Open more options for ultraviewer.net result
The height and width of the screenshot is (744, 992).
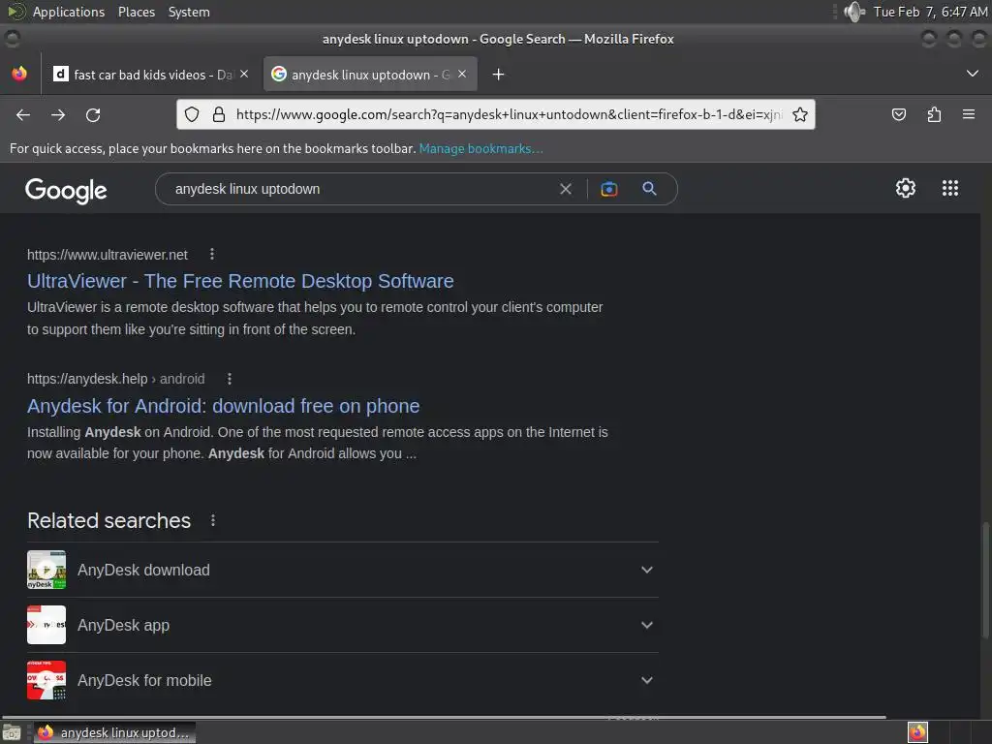point(212,255)
